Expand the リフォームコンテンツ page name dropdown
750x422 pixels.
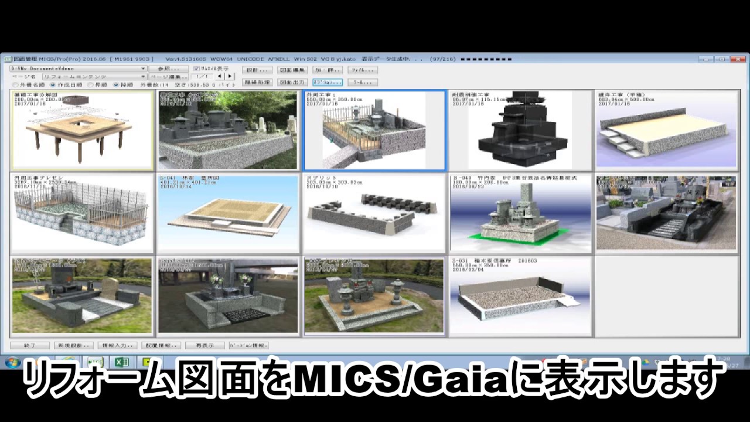(143, 77)
